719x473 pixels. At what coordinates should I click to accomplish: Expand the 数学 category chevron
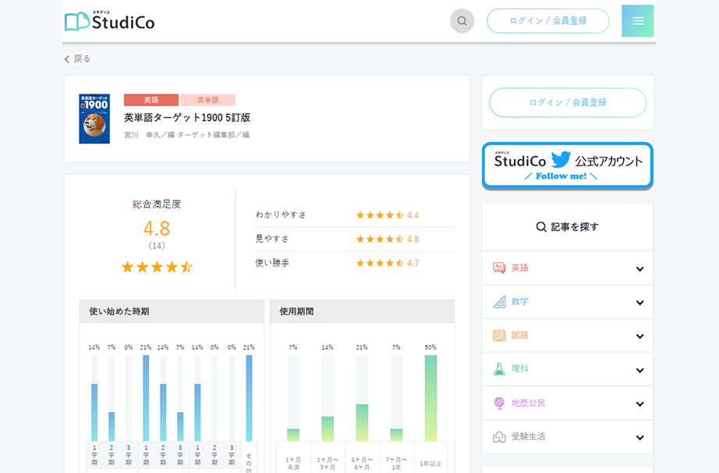(x=639, y=303)
